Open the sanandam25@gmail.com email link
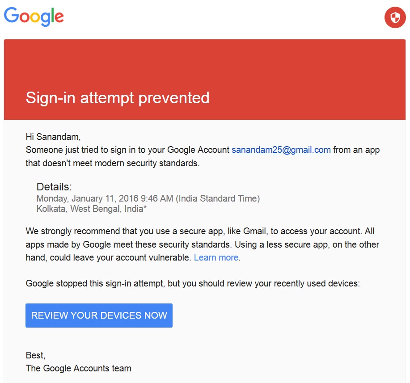Viewport: 410px width, 383px height. (x=281, y=150)
